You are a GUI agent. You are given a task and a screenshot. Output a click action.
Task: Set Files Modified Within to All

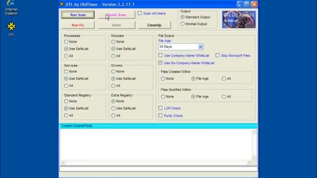pyautogui.click(x=224, y=97)
